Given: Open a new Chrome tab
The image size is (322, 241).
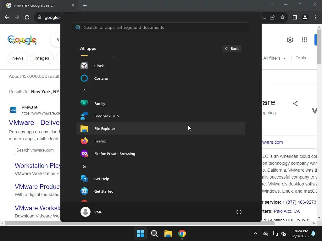Looking at the screenshot, I should (85, 5).
